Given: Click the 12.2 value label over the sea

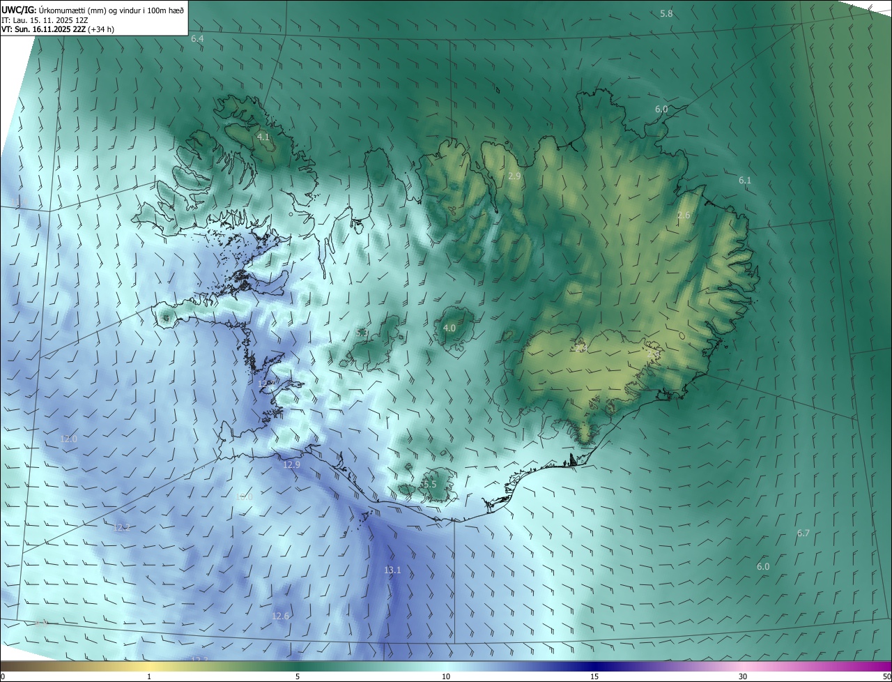Looking at the screenshot, I should point(121,527).
